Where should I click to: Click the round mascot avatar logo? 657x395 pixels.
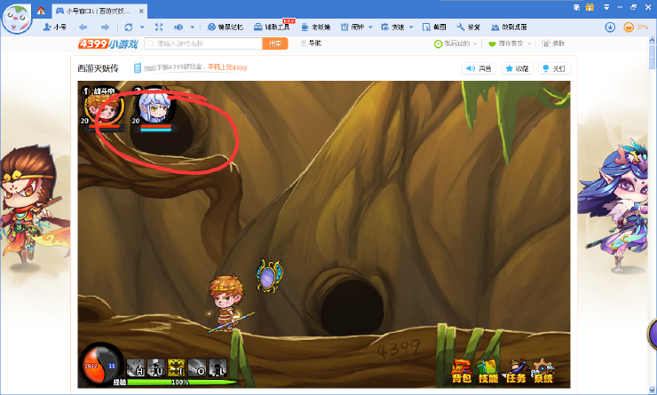coord(17,19)
